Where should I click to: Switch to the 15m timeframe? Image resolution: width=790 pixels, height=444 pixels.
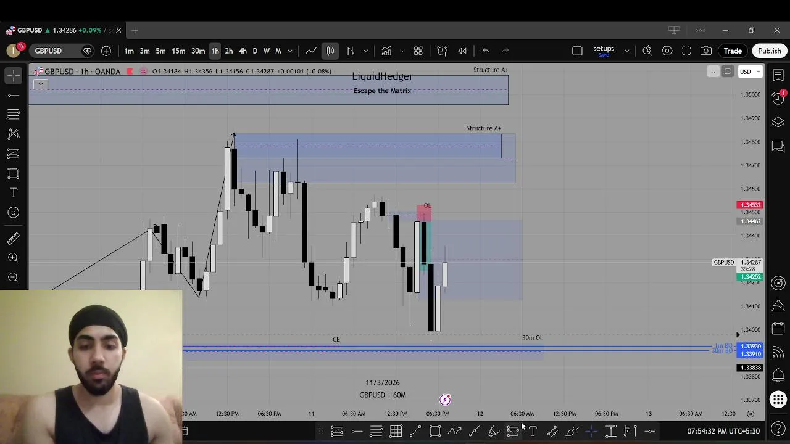pos(178,51)
